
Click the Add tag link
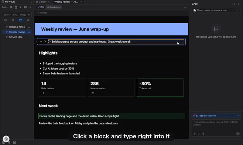[x=42, y=13]
